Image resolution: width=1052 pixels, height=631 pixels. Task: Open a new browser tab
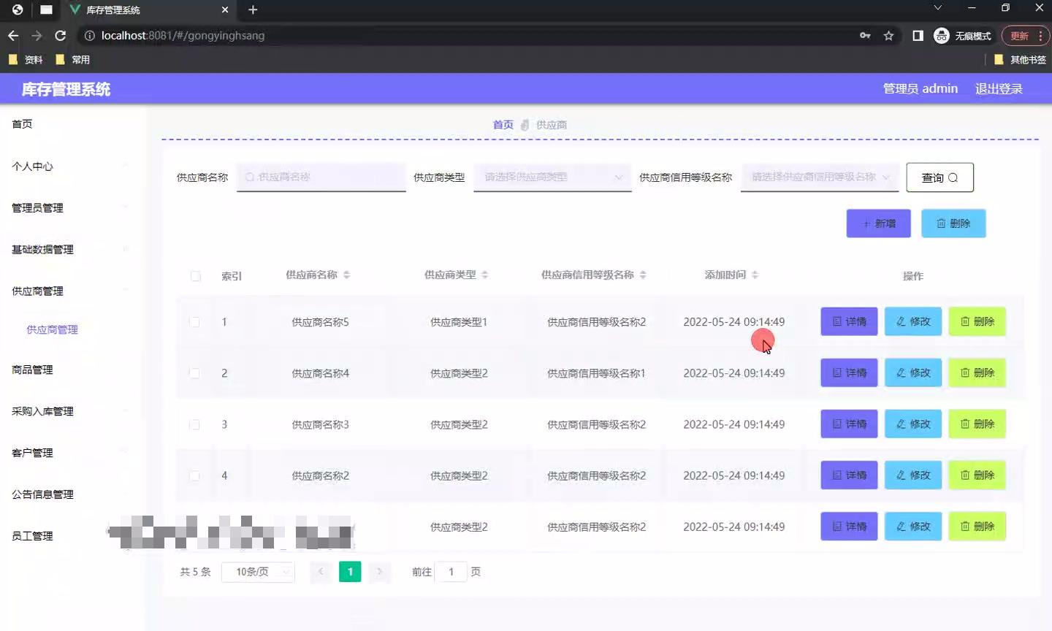tap(253, 9)
